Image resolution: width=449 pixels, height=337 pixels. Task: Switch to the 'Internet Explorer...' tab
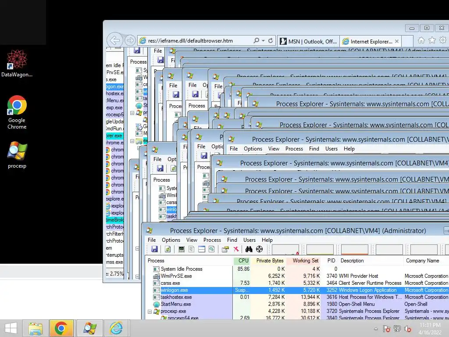tap(371, 41)
